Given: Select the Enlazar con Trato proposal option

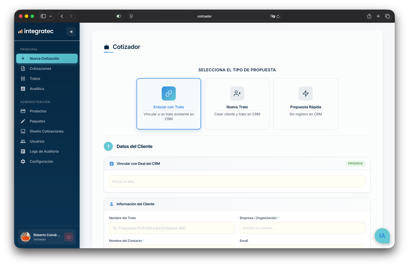Looking at the screenshot, I should 168,104.
